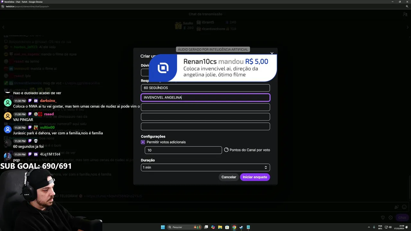Click the dimmed Chat send button
Viewport: 411px width, 231px height.
click(x=402, y=218)
